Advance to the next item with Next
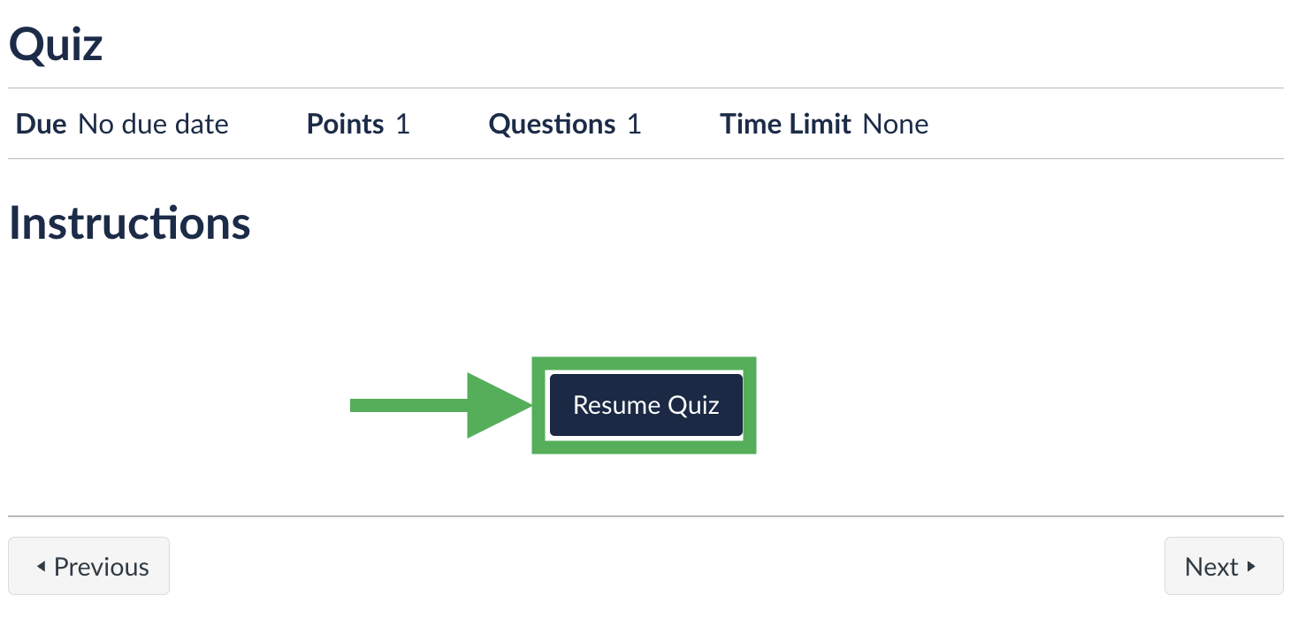The width and height of the screenshot is (1313, 634). pos(1224,566)
